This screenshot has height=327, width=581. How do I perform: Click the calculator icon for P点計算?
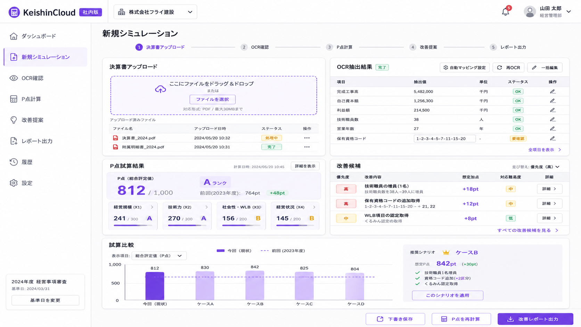click(x=14, y=99)
